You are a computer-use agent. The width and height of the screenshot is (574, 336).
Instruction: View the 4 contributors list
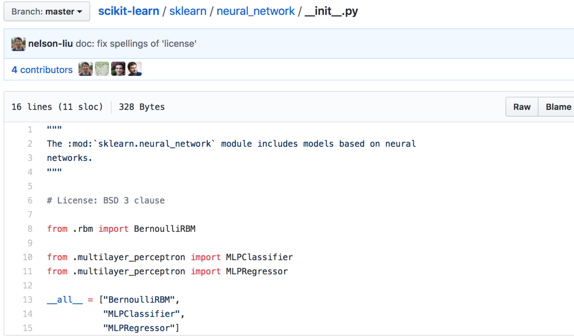pyautogui.click(x=42, y=69)
